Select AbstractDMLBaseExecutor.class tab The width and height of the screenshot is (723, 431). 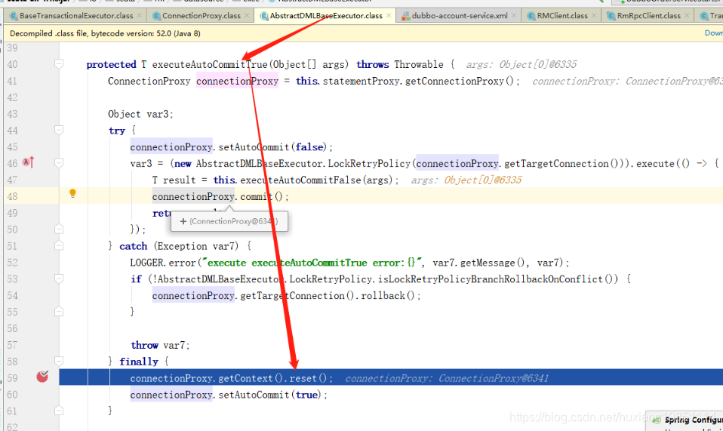326,16
